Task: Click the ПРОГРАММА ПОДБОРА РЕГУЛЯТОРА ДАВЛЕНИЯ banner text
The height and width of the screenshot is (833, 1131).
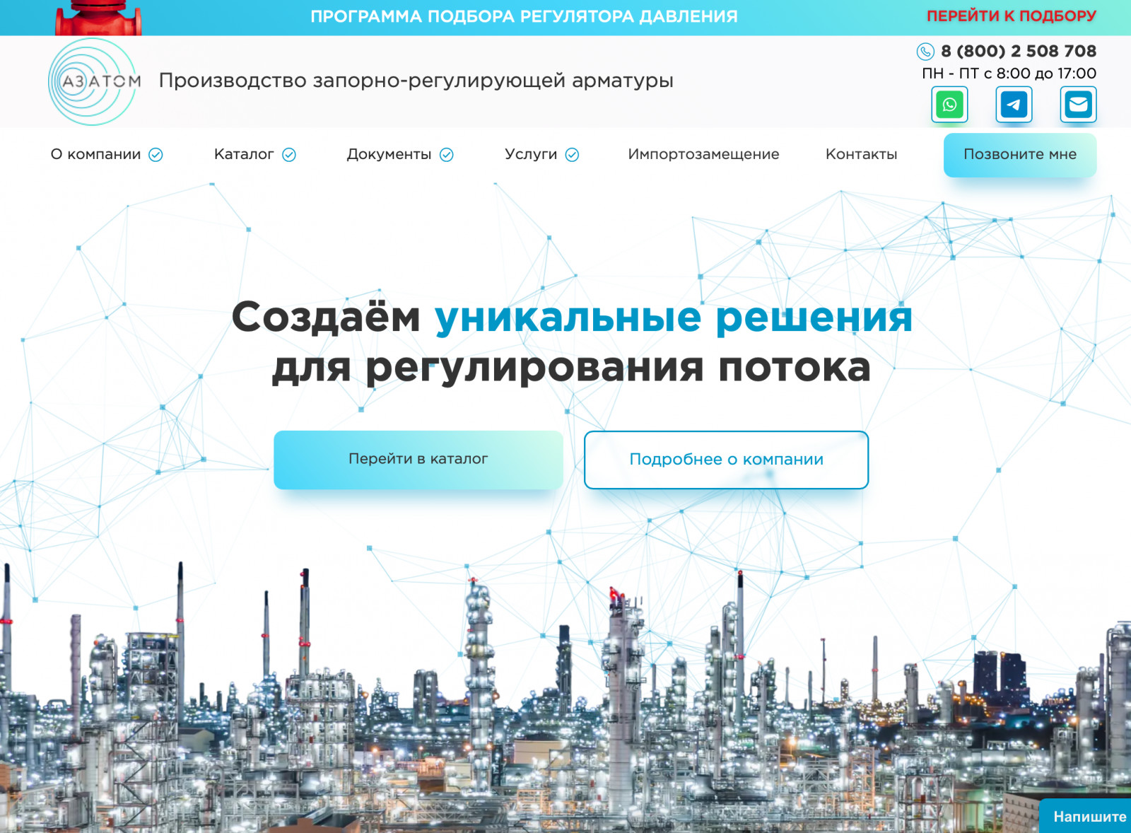Action: (x=524, y=16)
